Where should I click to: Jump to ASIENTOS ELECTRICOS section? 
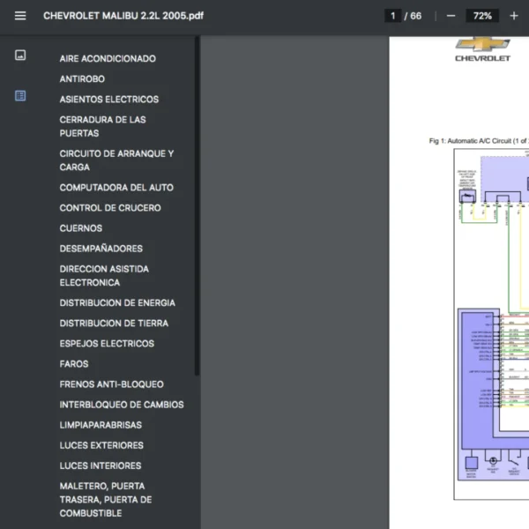tap(109, 100)
